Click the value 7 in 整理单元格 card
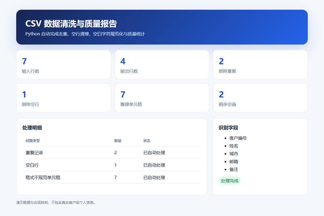 (123, 94)
